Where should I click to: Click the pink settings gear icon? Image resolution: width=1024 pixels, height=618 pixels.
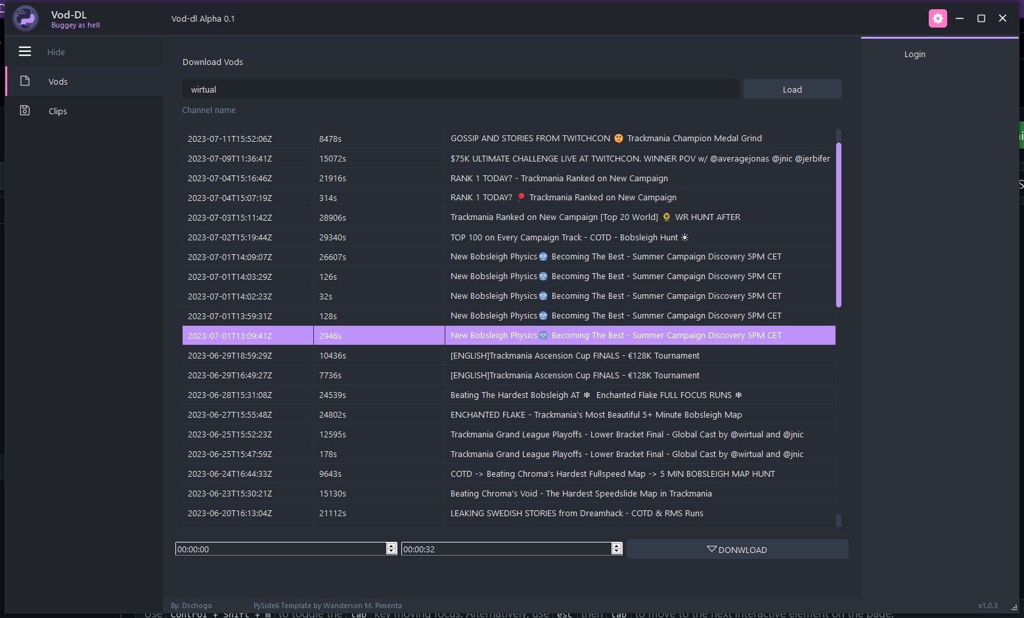(937, 18)
